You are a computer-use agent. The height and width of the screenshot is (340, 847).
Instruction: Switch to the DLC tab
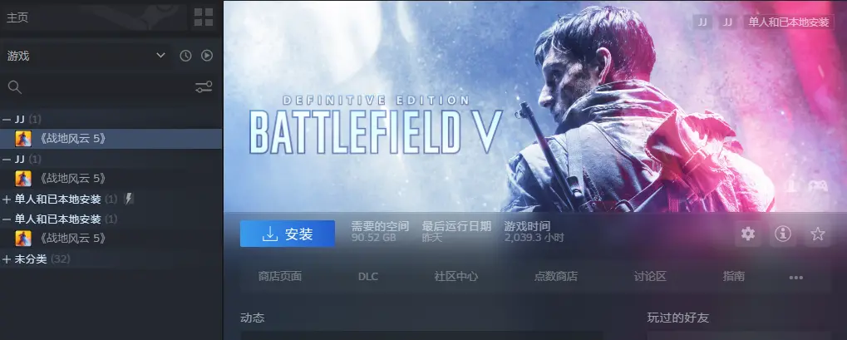point(368,277)
